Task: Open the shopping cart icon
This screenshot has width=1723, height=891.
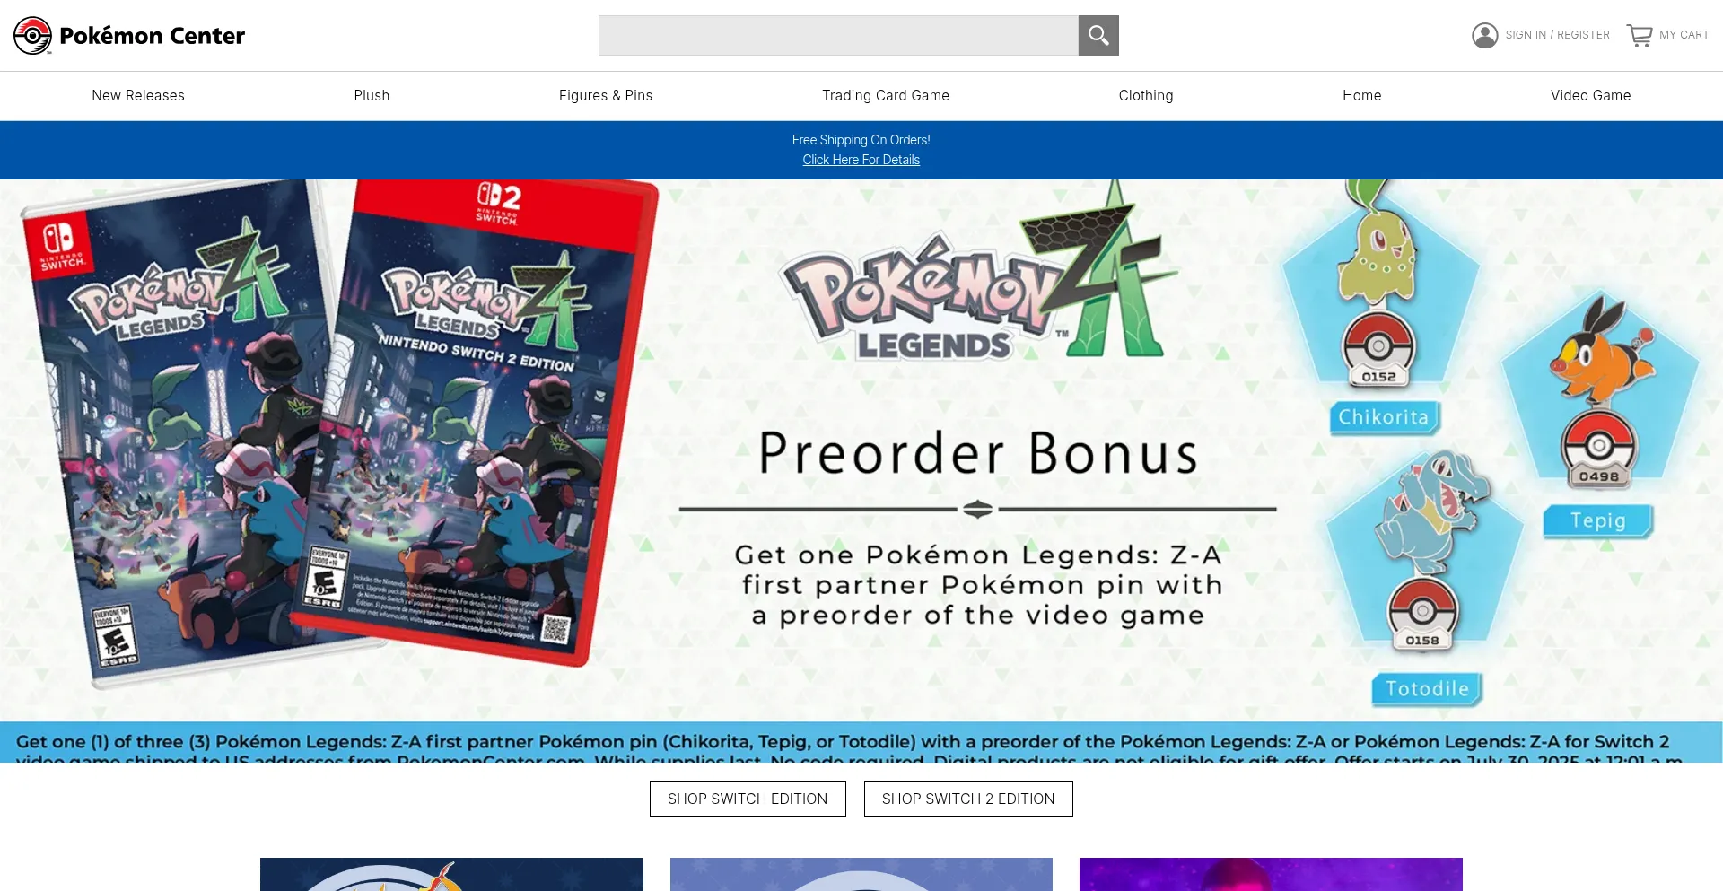Action: tap(1640, 35)
